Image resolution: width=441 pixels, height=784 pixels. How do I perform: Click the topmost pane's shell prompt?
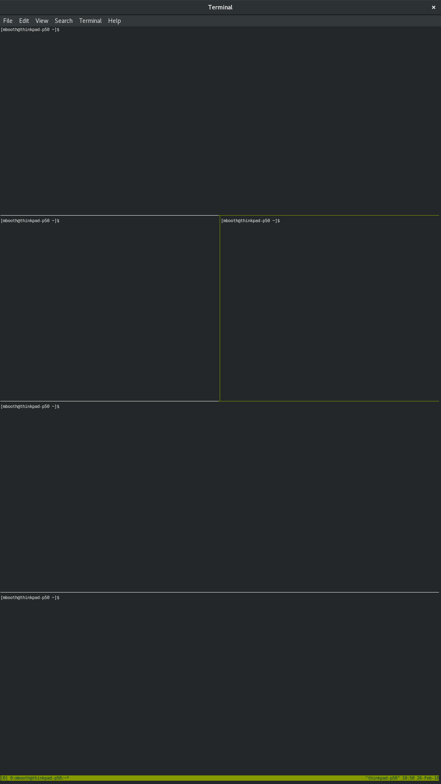click(30, 30)
